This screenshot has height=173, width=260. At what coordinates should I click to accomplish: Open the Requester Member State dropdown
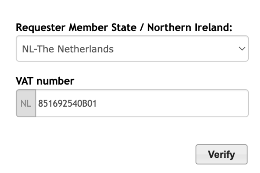click(132, 49)
